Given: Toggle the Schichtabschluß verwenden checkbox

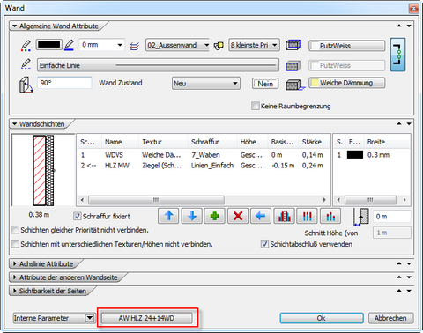Looking at the screenshot, I should point(264,244).
